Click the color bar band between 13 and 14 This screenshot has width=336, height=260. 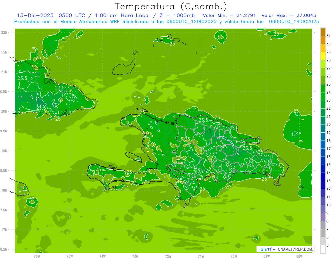323,177
